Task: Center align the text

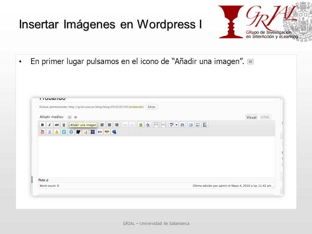Action: coord(110,125)
